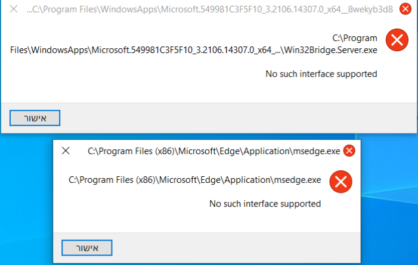
Task: Close the Win32Bridge.Server.exe error dialog with X
Action: pos(14,9)
